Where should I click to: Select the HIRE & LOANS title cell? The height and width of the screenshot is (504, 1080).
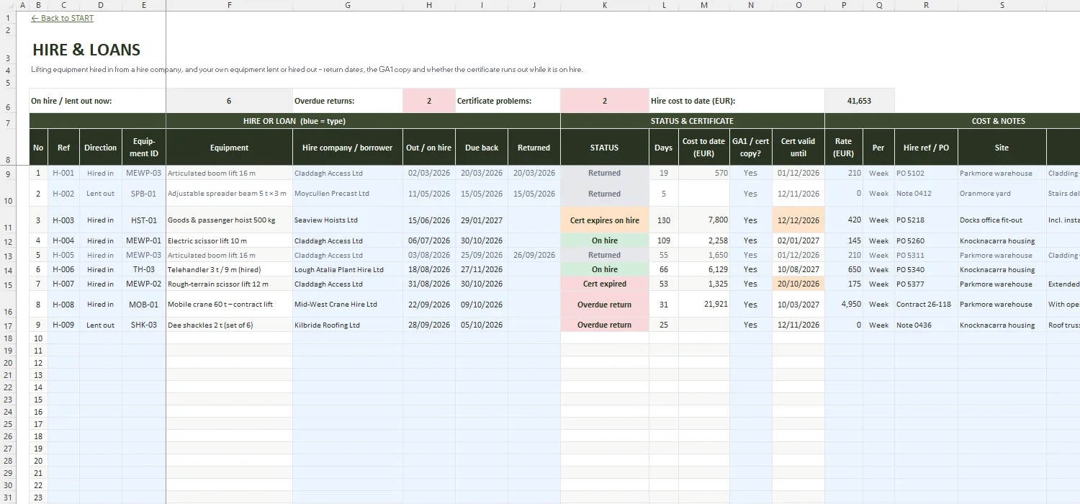[86, 50]
